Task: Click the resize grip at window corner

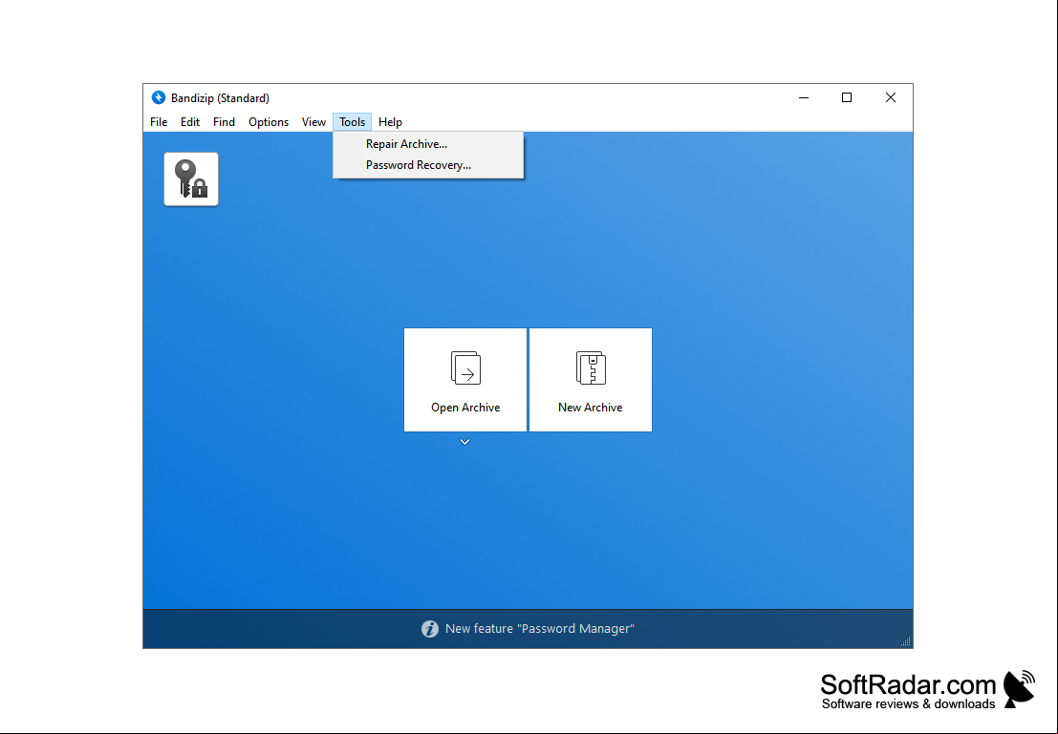Action: pos(905,641)
